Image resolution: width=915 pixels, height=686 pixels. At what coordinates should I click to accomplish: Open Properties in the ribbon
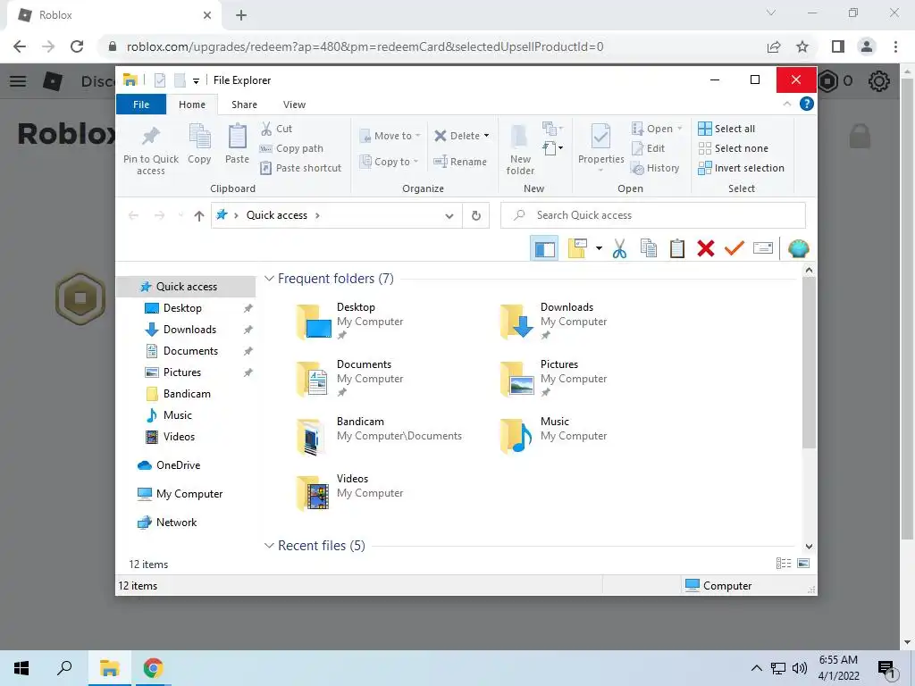[x=601, y=147]
